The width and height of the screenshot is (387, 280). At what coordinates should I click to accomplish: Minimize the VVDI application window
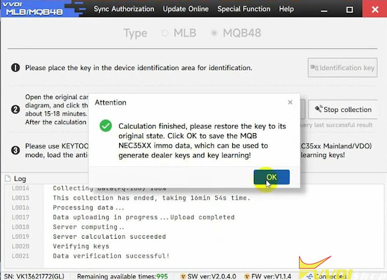(324, 10)
